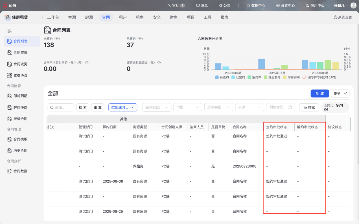Switch to the 工具 tab

coord(207,17)
